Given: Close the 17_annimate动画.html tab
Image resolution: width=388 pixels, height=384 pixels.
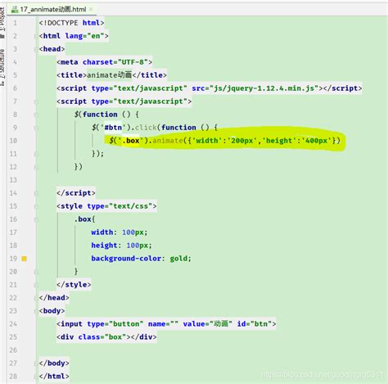Looking at the screenshot, I should pyautogui.click(x=91, y=9).
